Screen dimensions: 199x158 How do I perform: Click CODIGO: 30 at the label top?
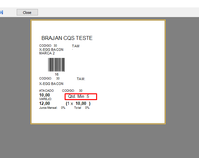coord(48,46)
